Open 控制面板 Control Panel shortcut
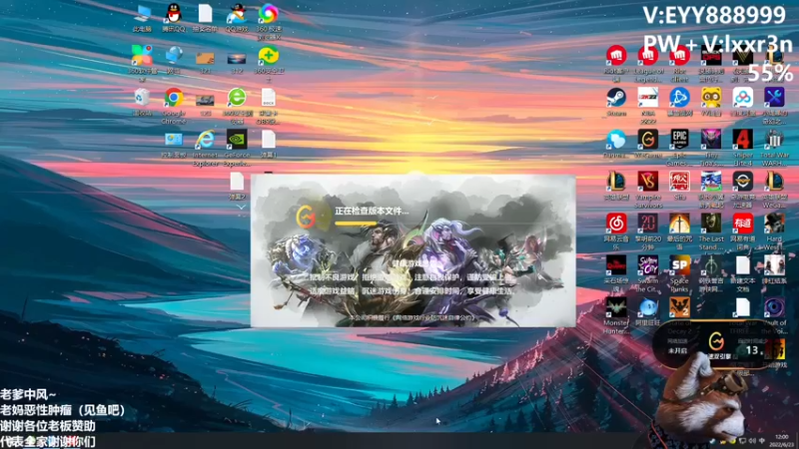Viewport: 799px width, 449px height. tap(173, 140)
